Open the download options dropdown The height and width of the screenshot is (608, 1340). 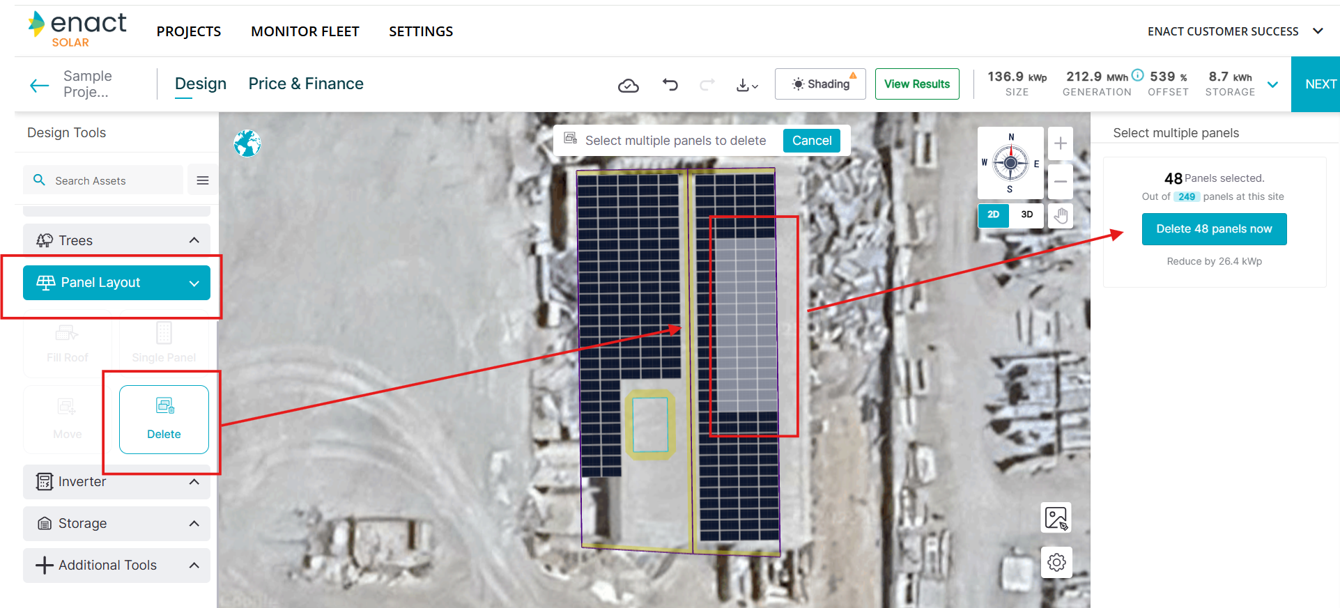[x=747, y=85]
